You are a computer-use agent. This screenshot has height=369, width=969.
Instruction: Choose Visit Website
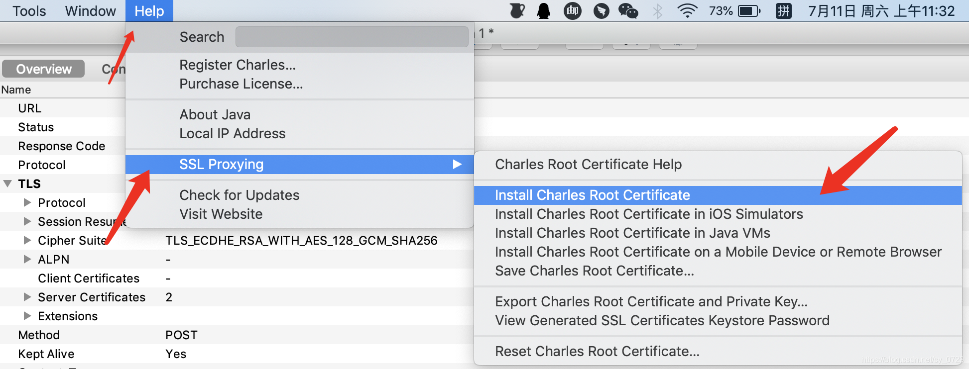300,214
